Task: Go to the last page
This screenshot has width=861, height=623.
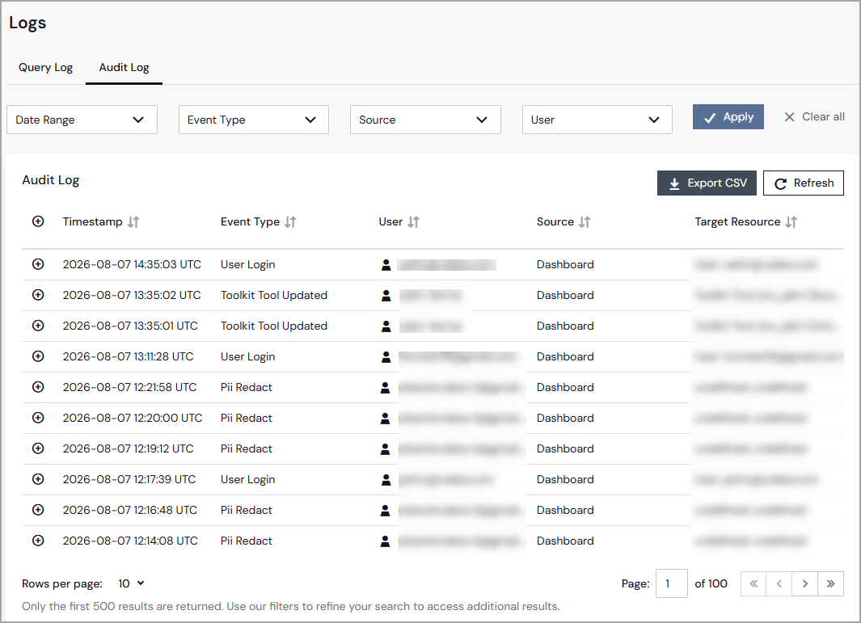Action: (x=831, y=583)
